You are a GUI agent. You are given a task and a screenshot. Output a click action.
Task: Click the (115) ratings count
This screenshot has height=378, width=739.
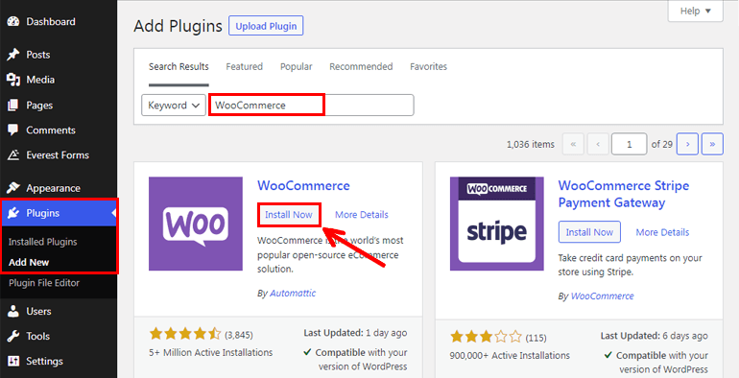point(536,338)
